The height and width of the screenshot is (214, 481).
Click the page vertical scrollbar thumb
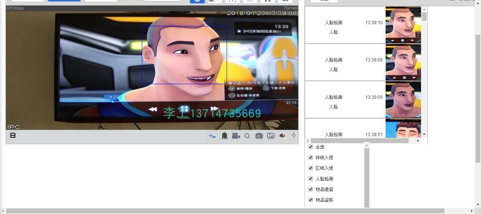tap(478, 99)
